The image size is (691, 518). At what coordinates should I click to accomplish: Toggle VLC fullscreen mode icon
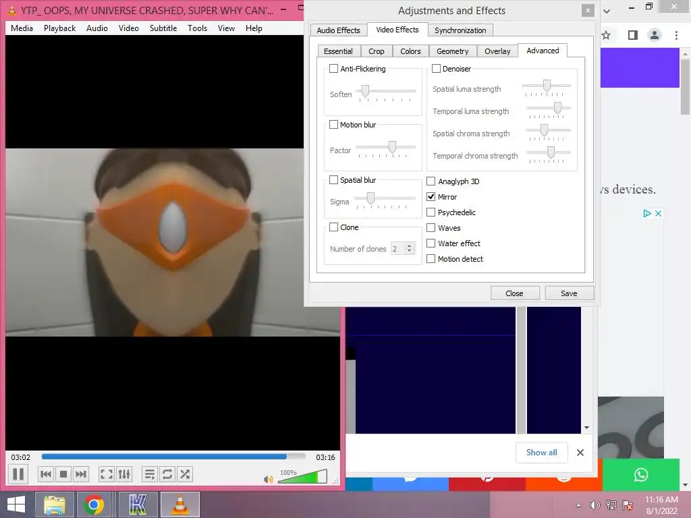(106, 474)
